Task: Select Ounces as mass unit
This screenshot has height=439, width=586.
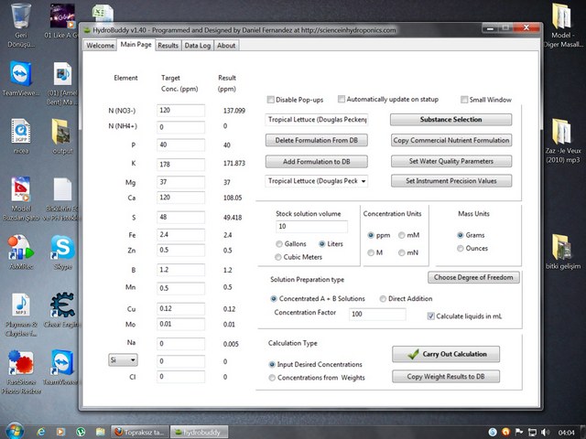Action: [x=461, y=248]
